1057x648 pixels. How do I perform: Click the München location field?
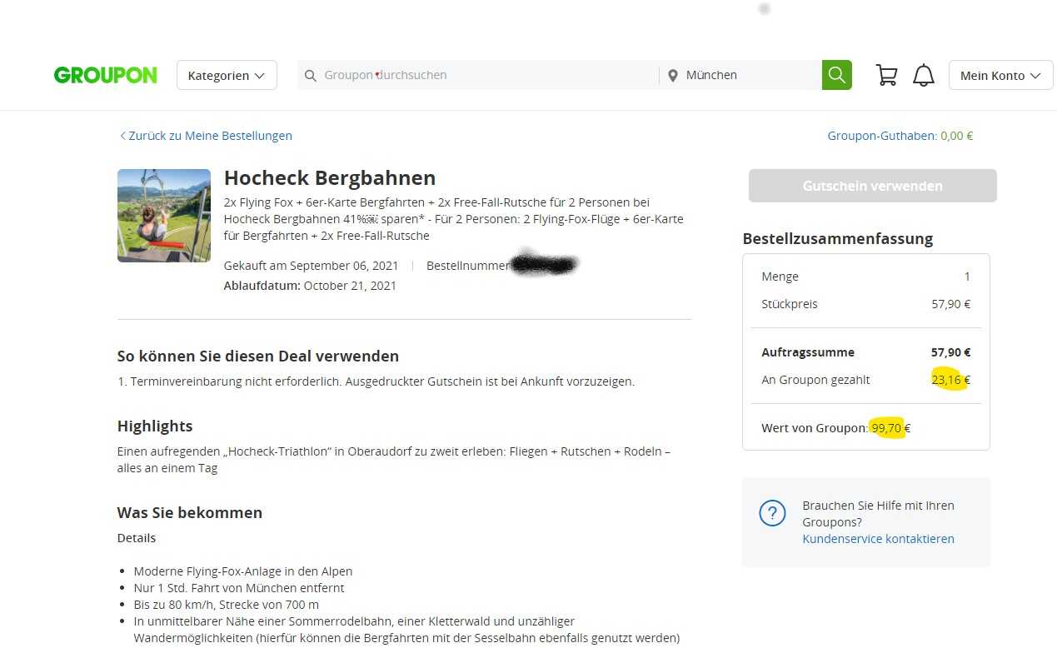[740, 75]
